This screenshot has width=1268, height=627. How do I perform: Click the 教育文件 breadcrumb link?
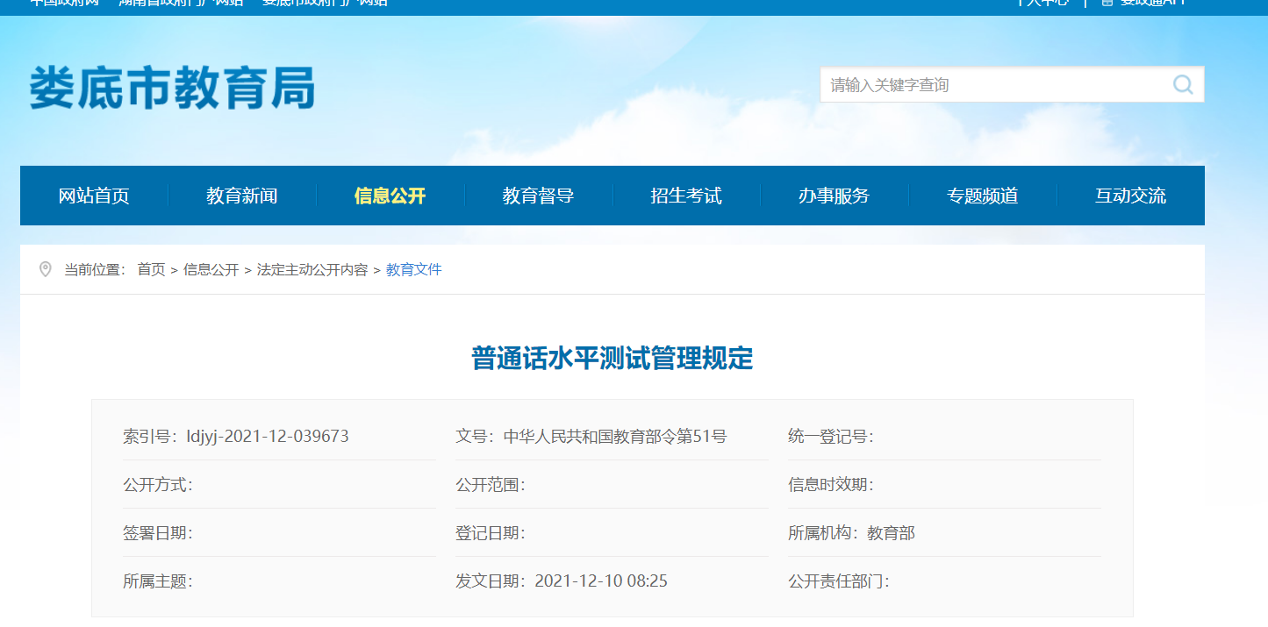[x=414, y=270]
